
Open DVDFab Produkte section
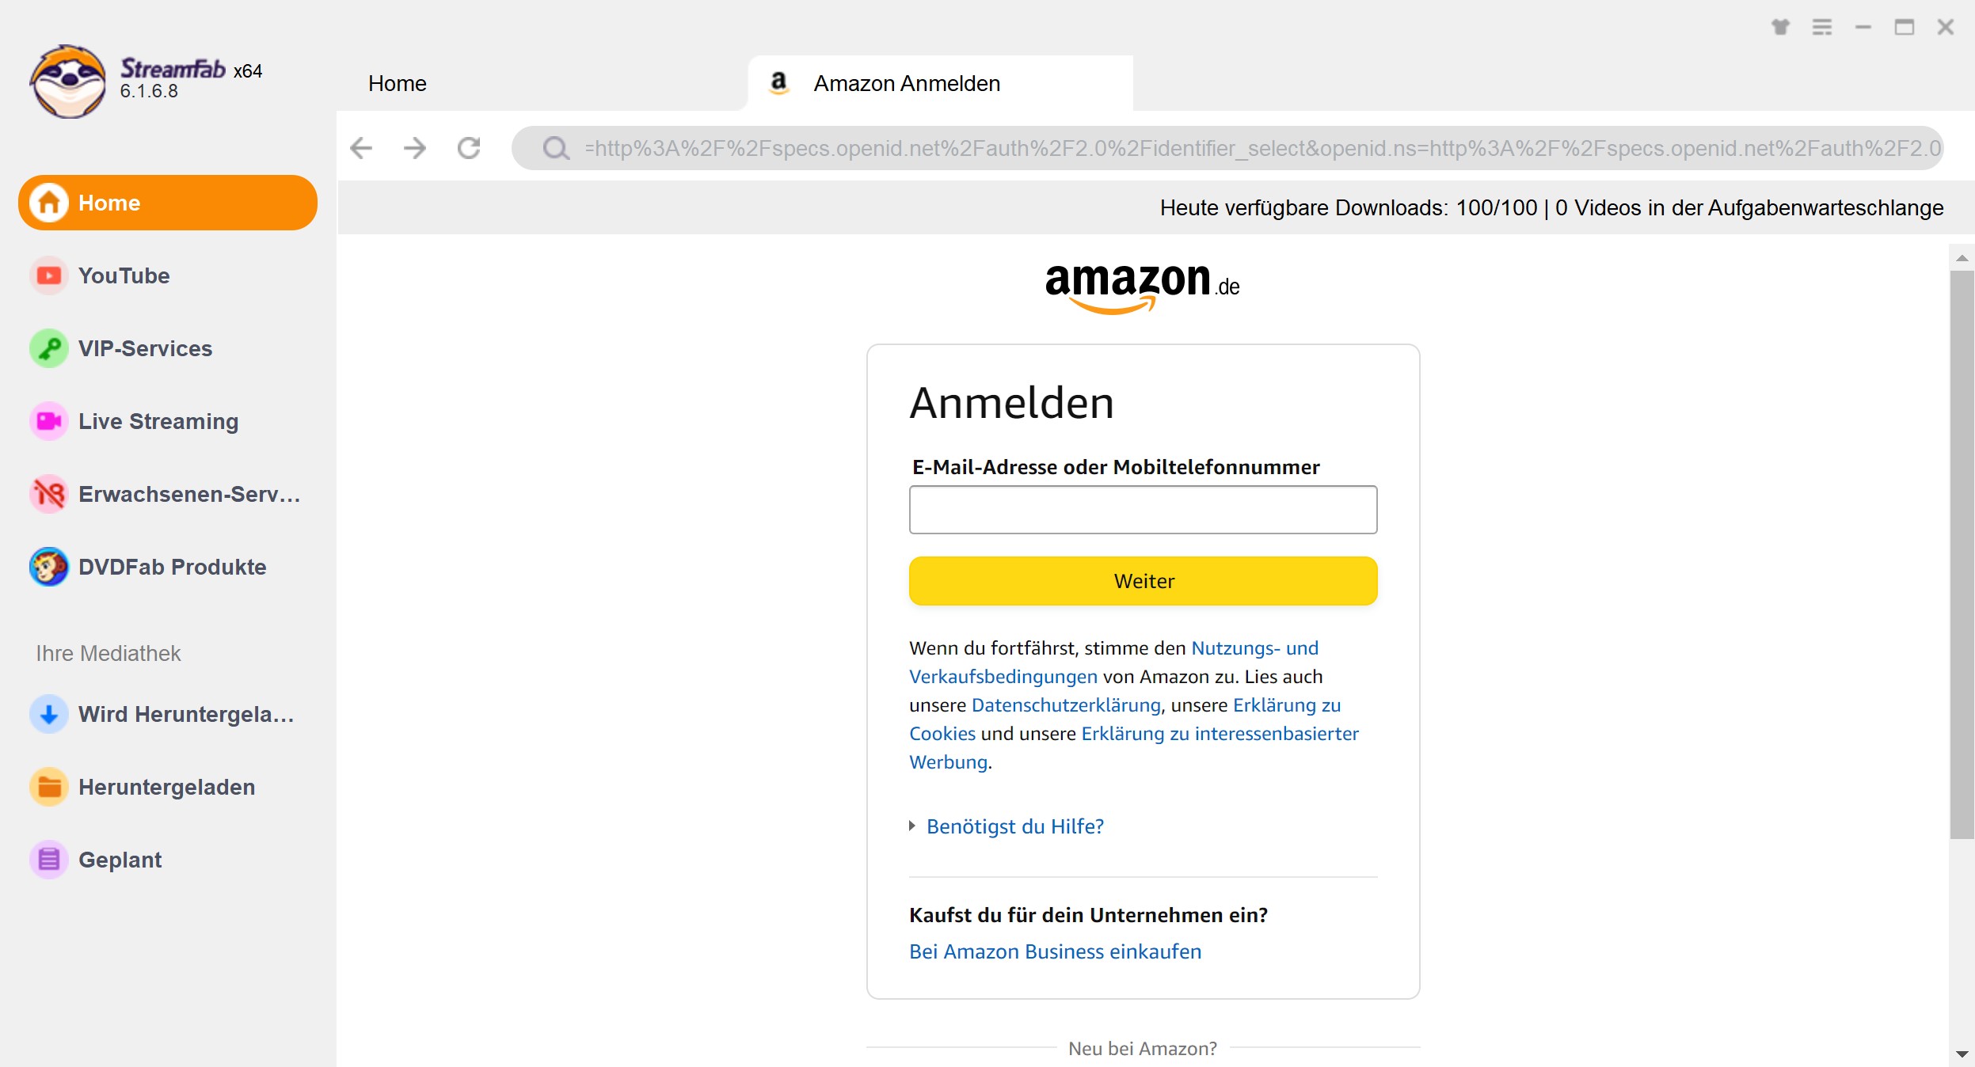point(171,568)
